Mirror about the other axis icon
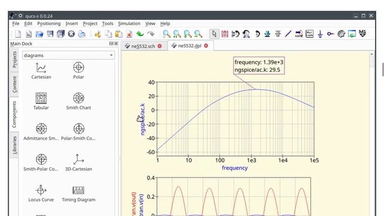 pyautogui.click(x=246, y=34)
